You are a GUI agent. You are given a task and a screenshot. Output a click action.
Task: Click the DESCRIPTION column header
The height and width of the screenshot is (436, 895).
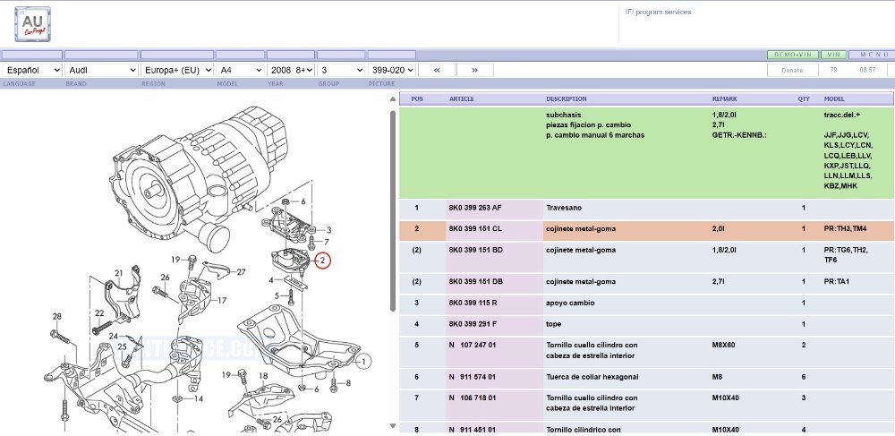567,98
